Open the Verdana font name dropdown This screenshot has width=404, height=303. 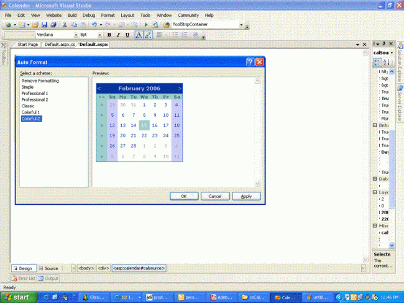pos(76,35)
